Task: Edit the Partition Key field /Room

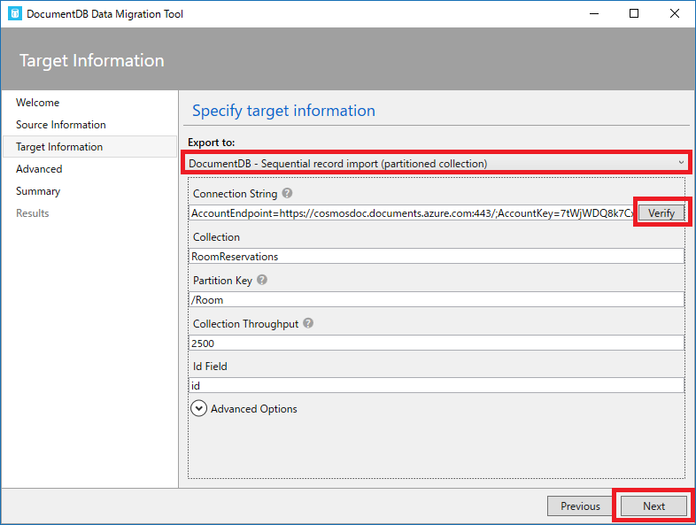Action: 437,299
